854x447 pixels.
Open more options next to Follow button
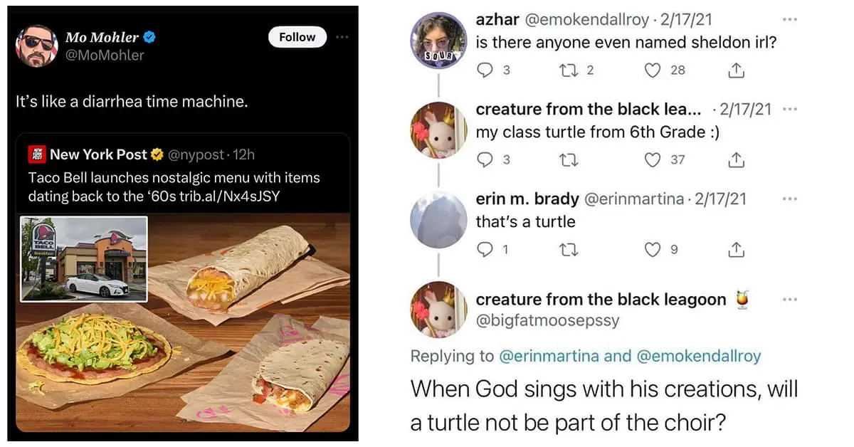tap(342, 37)
